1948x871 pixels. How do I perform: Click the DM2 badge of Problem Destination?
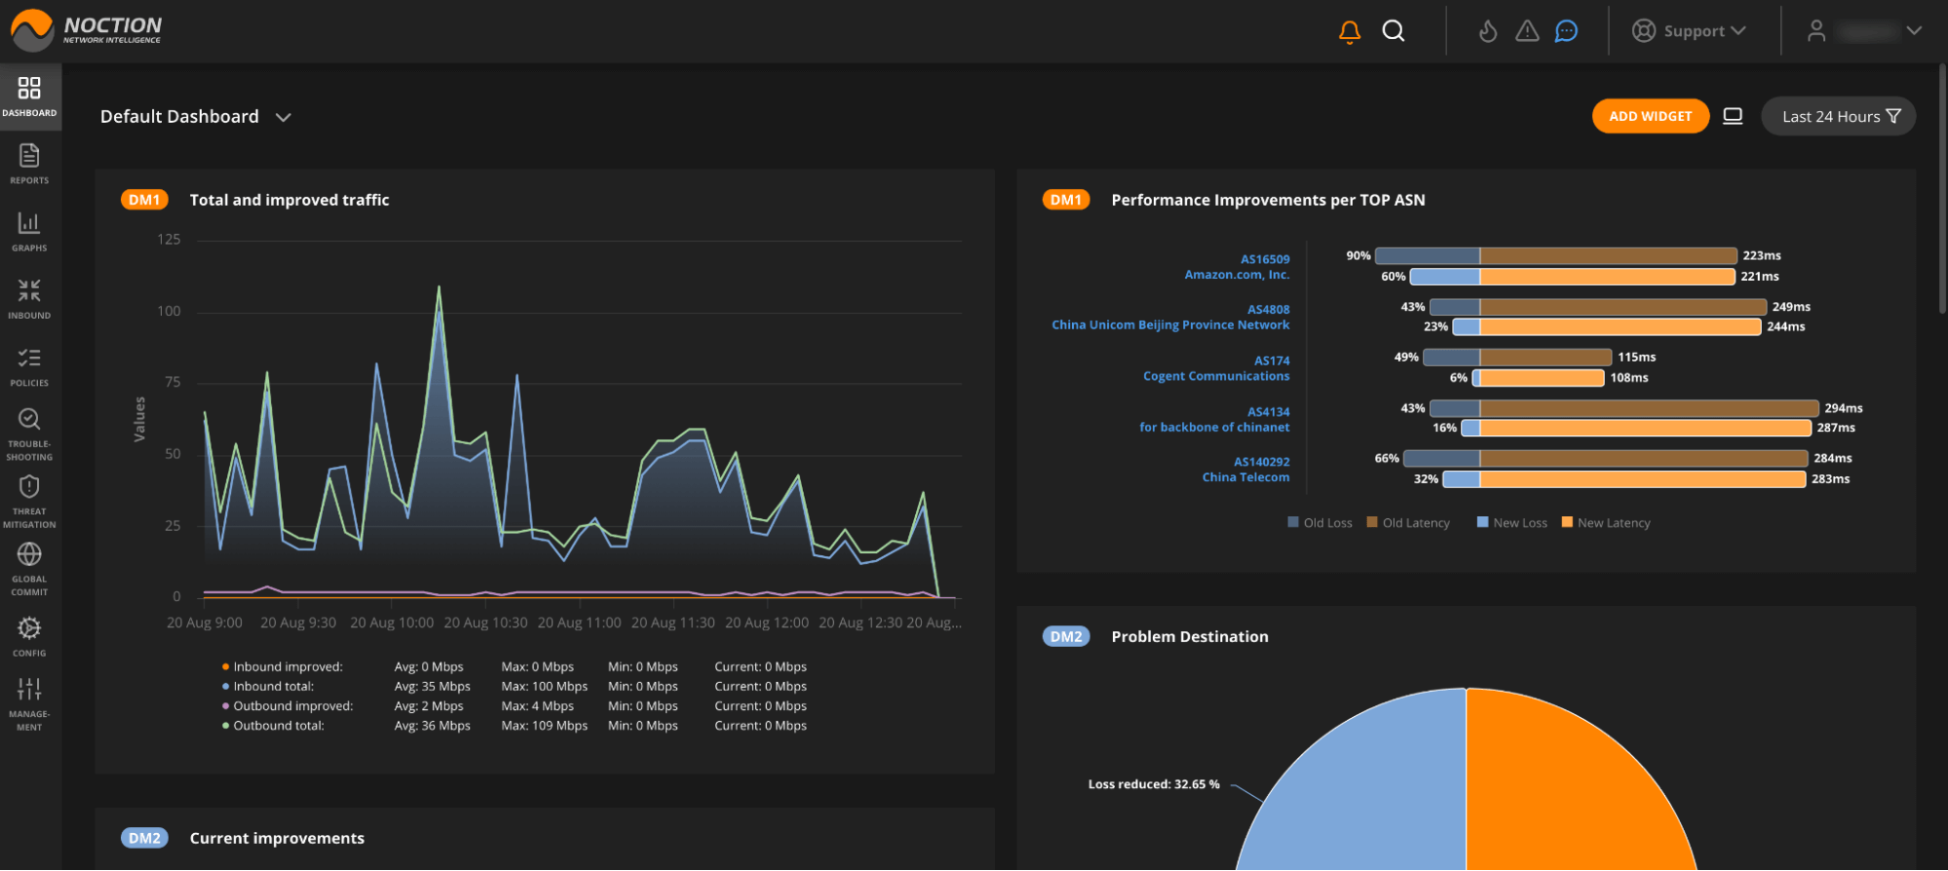point(1066,636)
